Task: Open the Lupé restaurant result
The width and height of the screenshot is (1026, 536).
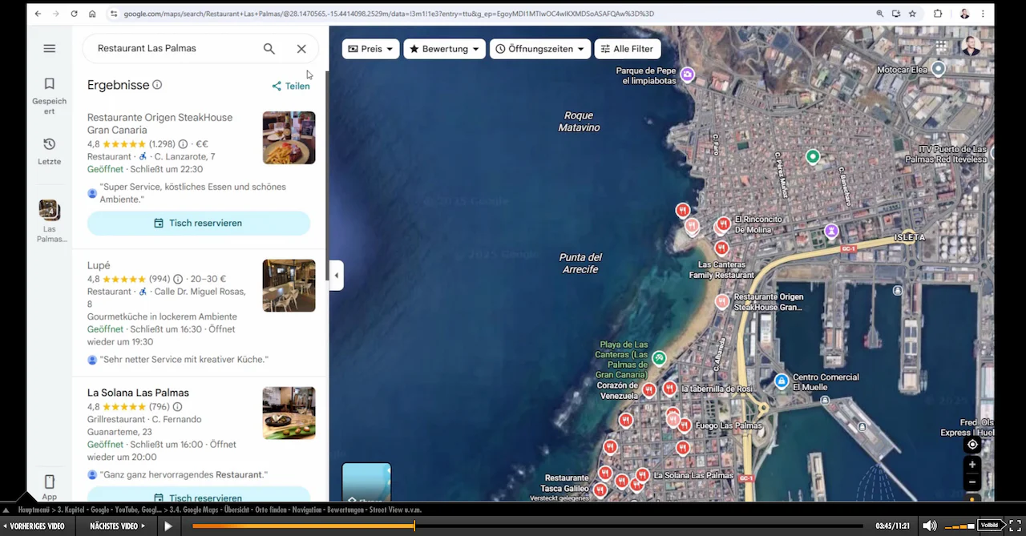Action: tap(99, 265)
